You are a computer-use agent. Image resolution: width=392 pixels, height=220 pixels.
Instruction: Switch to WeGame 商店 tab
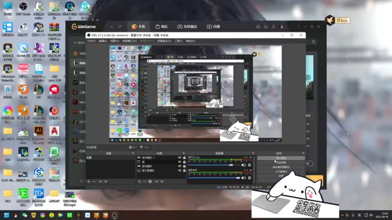point(162,27)
